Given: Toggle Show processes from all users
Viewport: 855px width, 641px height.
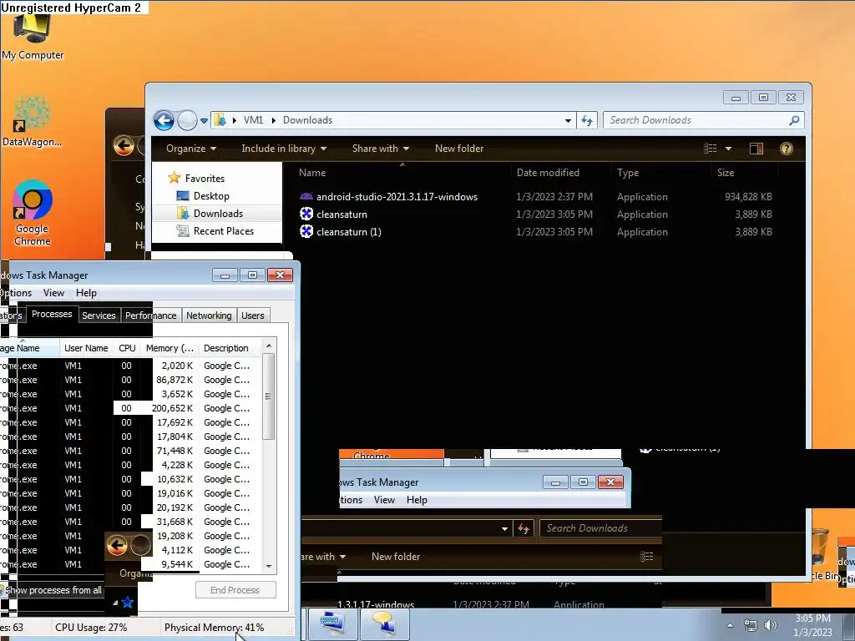Looking at the screenshot, I should [x=53, y=590].
